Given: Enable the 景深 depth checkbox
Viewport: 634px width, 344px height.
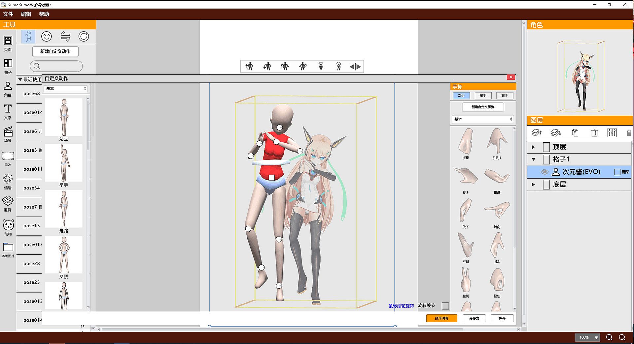Looking at the screenshot, I should point(617,172).
